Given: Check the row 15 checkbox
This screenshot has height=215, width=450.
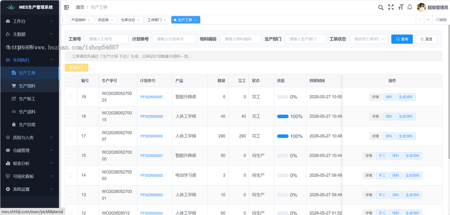Looking at the screenshot, I should [x=70, y=156].
